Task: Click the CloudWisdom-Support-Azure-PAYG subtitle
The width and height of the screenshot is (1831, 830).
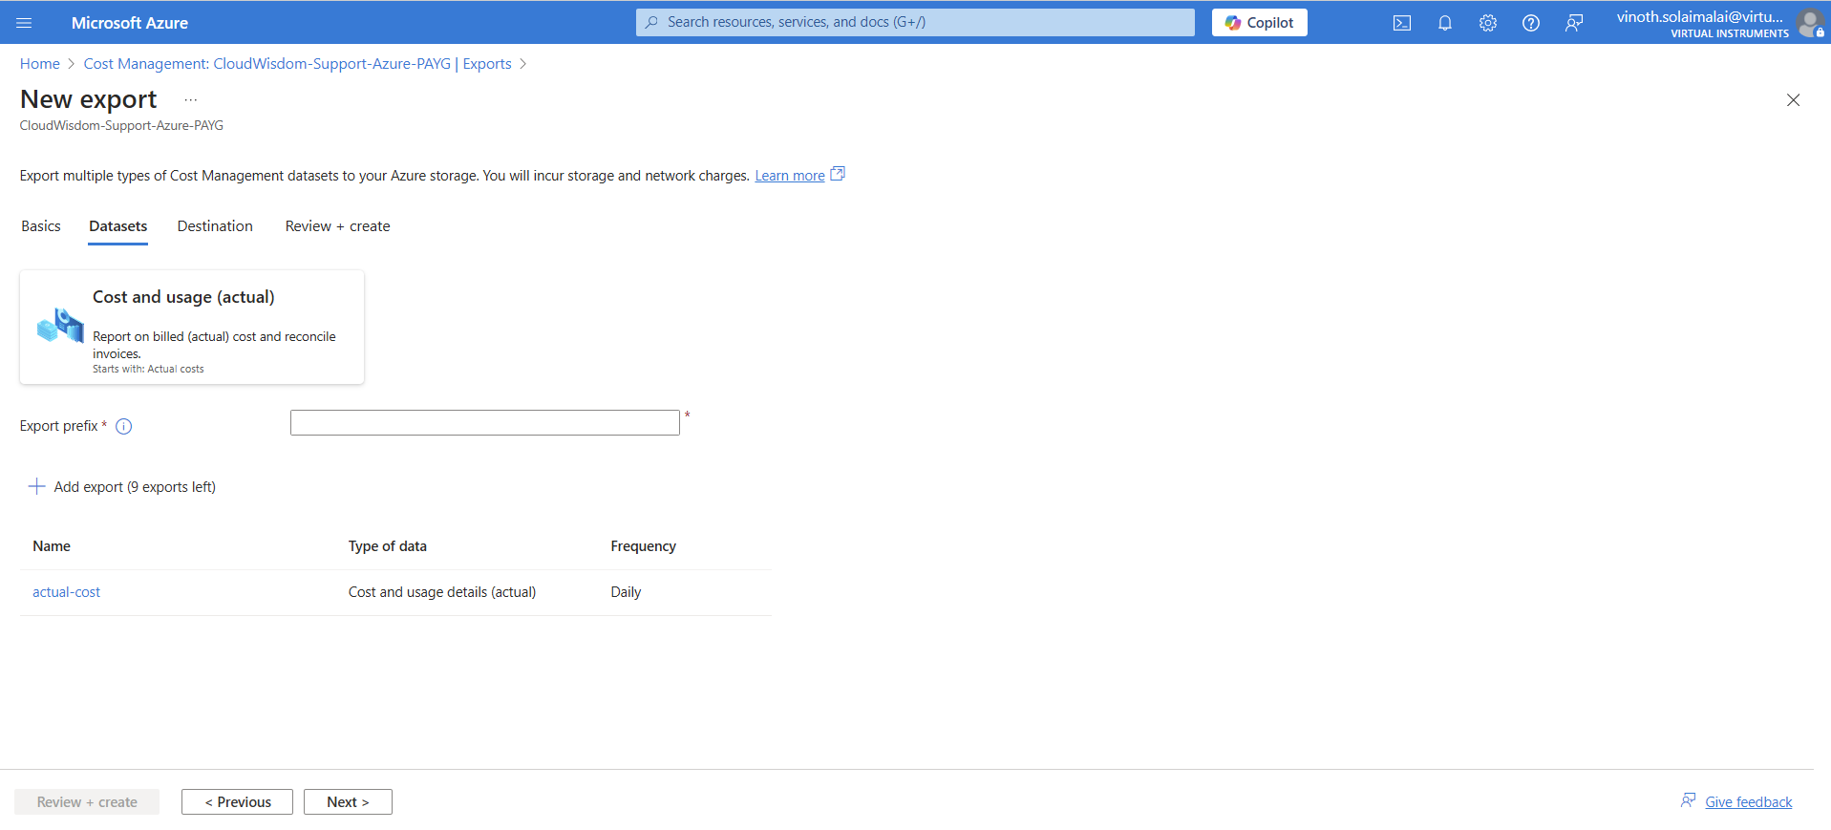Action: click(x=121, y=126)
